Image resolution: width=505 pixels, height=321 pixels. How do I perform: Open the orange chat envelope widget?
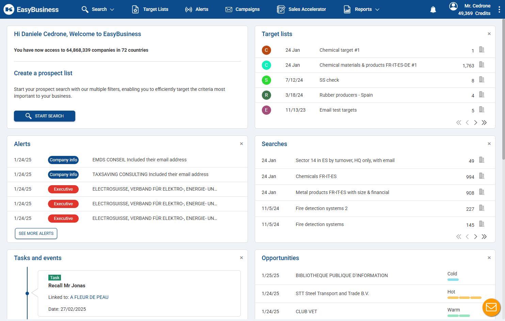click(x=491, y=307)
